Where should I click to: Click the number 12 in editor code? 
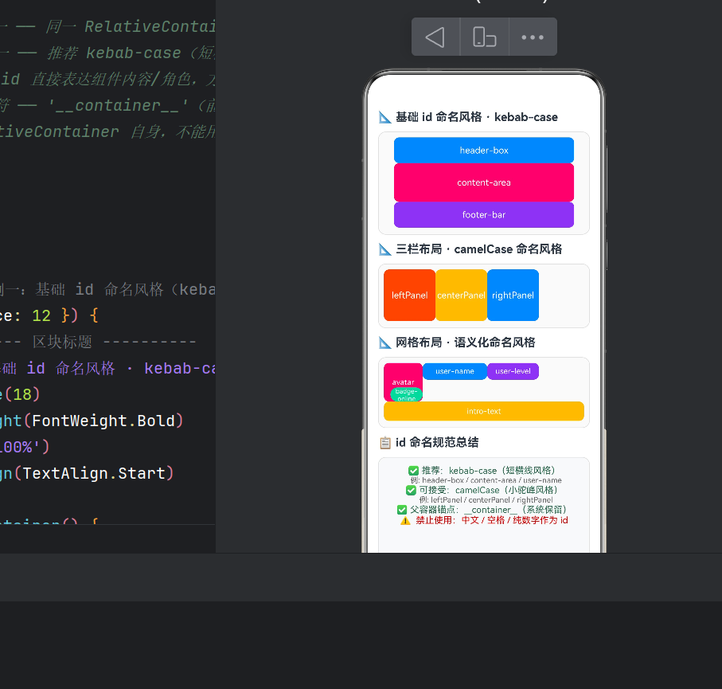coord(41,315)
